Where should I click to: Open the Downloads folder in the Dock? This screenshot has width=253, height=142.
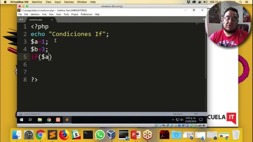[x=176, y=135]
